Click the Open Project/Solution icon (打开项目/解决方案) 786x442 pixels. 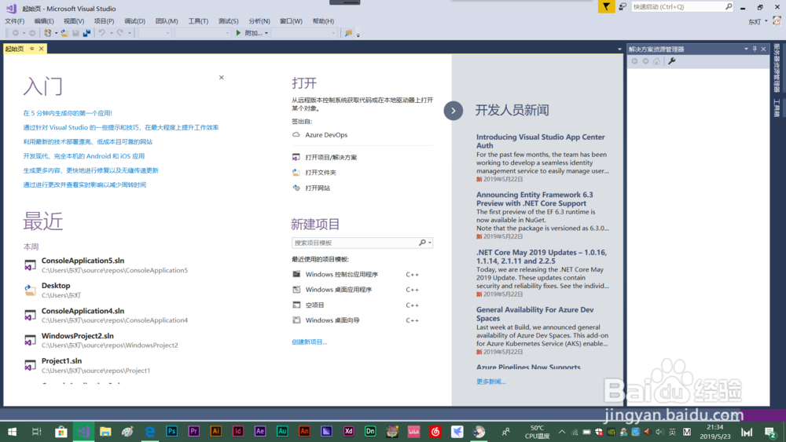296,157
